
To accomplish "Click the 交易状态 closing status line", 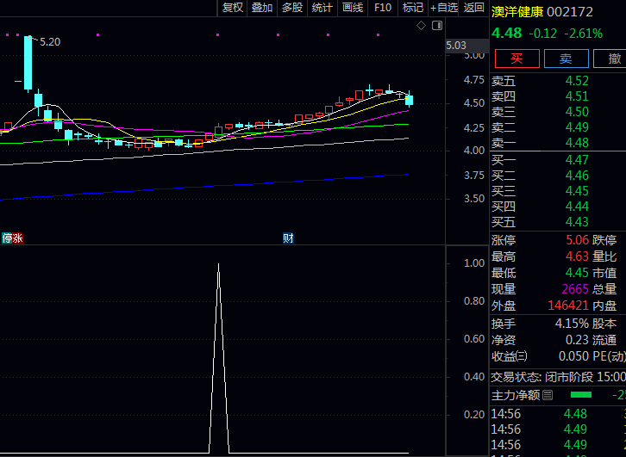I will (558, 377).
